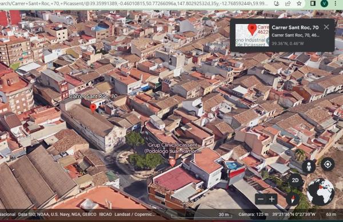
Task: Click the map thumbnail in the info card
Action: pos(252,35)
